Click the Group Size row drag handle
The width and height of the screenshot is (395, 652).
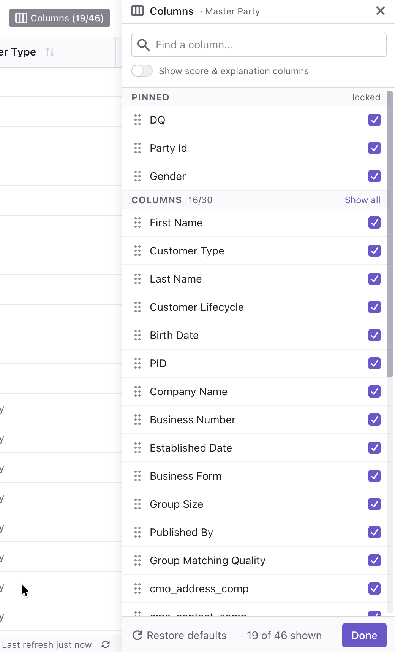tap(137, 504)
